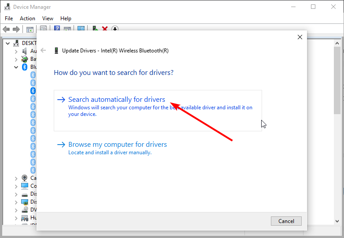
Task: Minimize the Device Manager window
Action: coord(293,7)
